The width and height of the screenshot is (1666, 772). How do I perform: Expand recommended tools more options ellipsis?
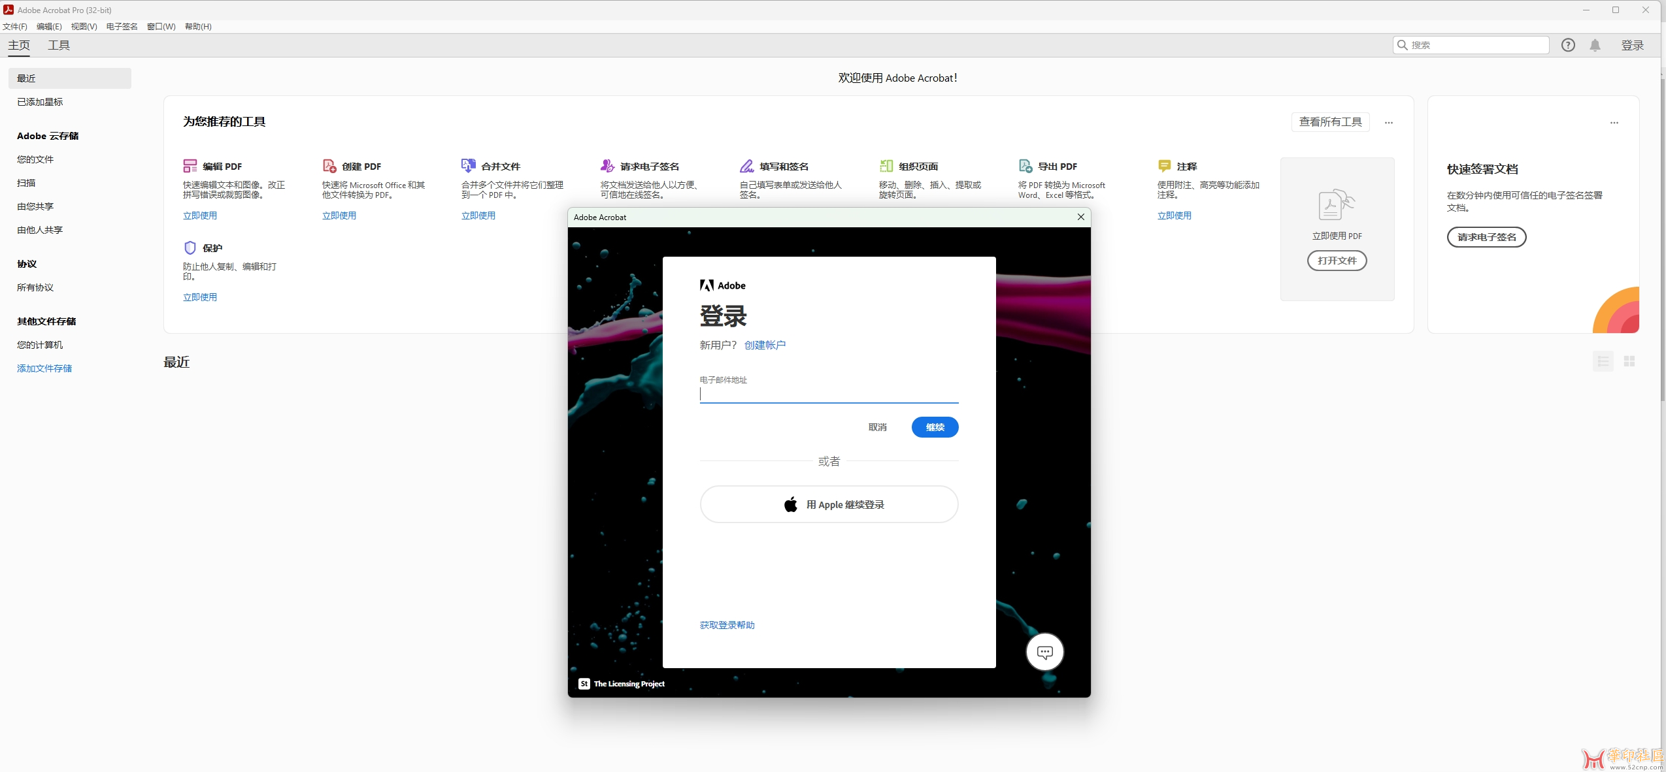(1389, 123)
